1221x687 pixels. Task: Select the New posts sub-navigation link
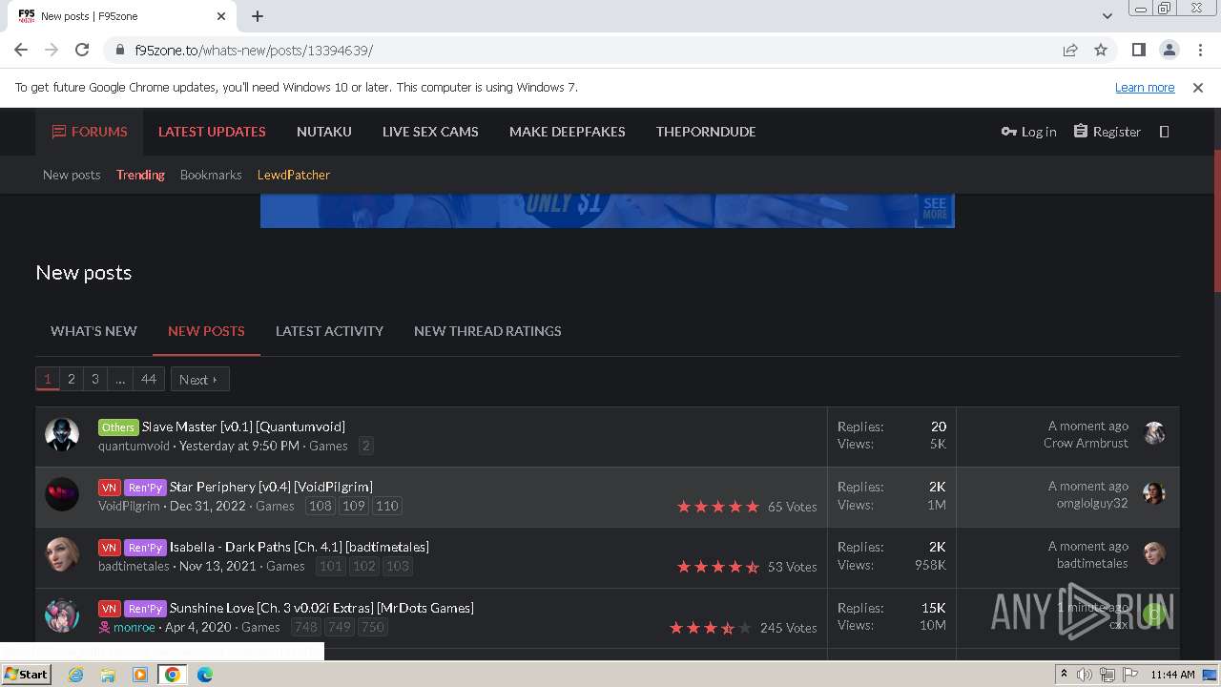click(72, 175)
